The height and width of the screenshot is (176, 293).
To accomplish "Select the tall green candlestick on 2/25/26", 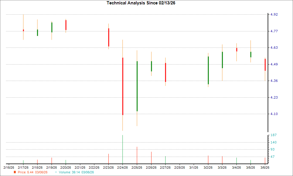I will click(137, 86).
